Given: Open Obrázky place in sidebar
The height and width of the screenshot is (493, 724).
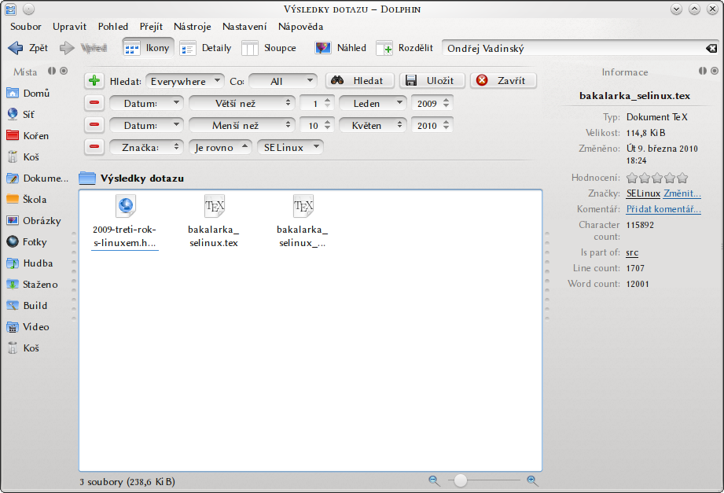Looking at the screenshot, I should click(34, 221).
